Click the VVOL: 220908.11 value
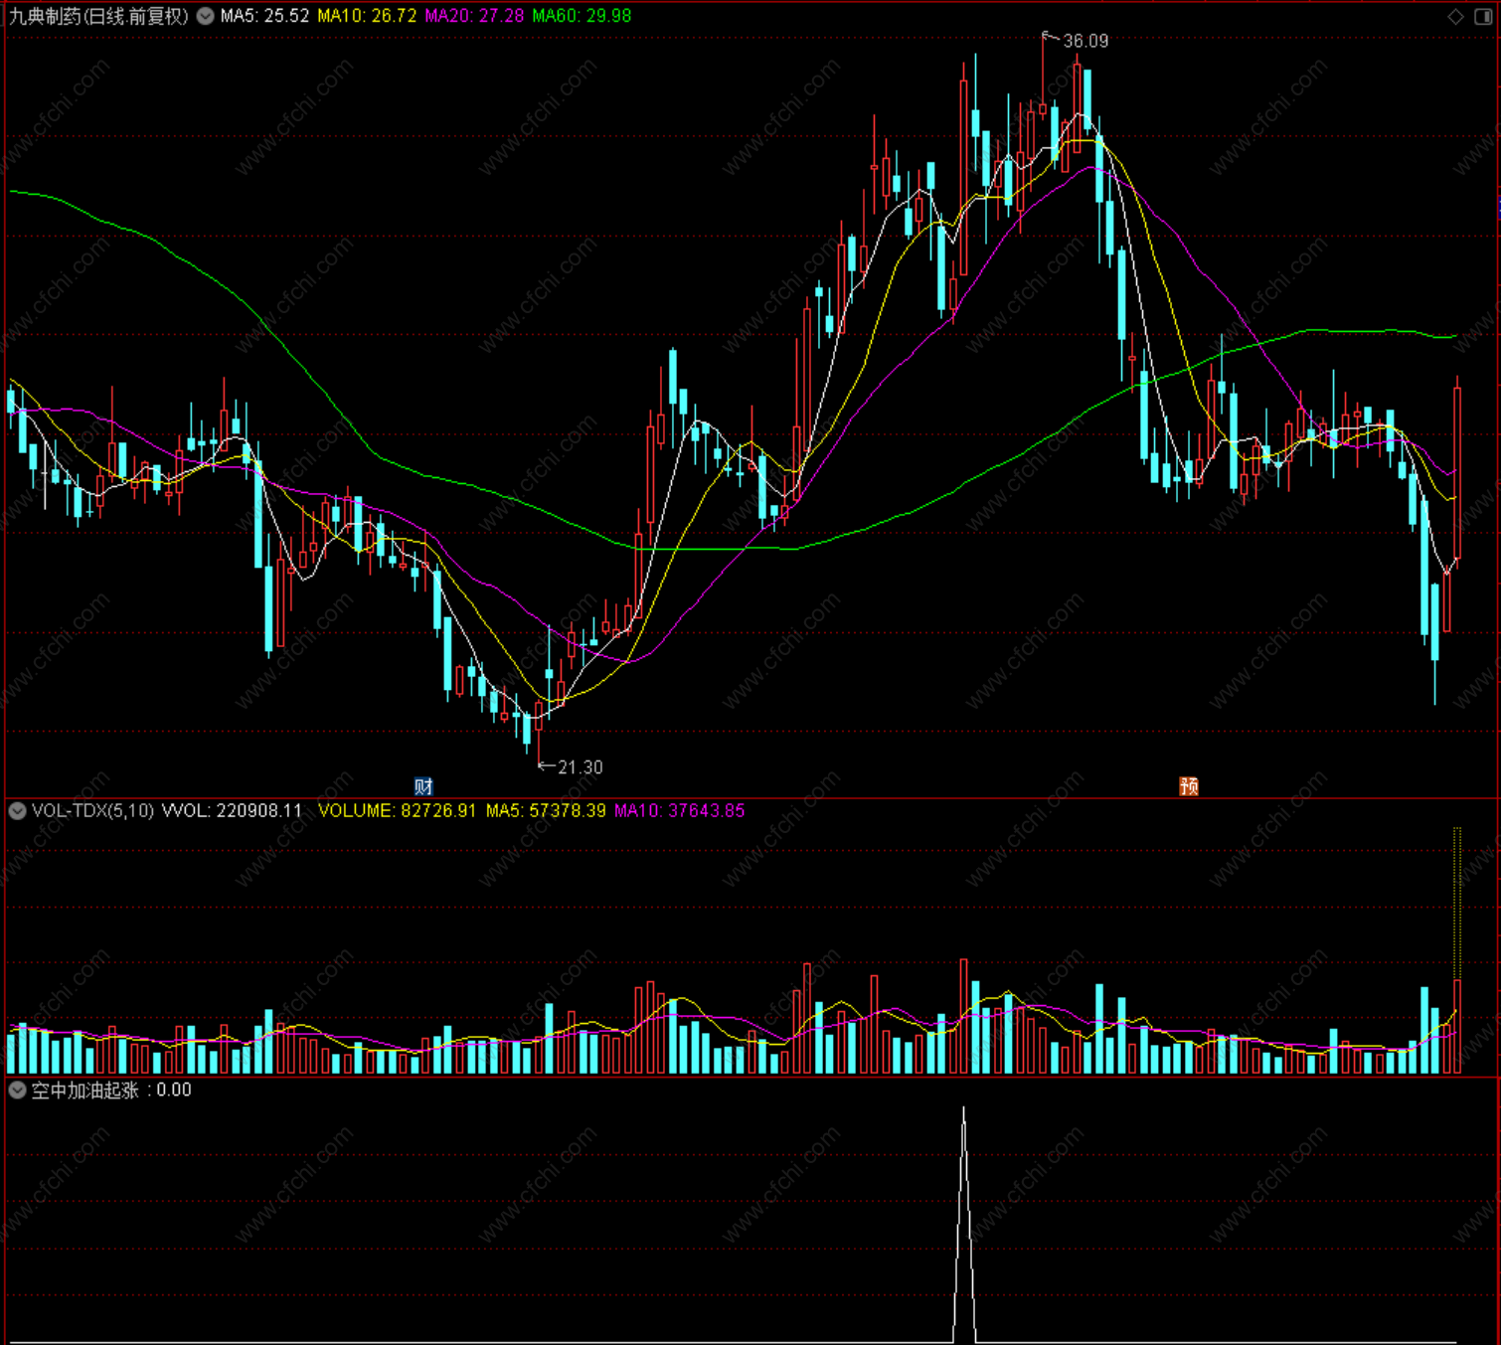 pos(232,811)
